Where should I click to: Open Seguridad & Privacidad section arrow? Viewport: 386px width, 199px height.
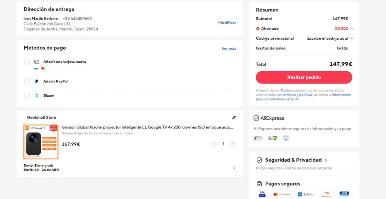tap(326, 160)
